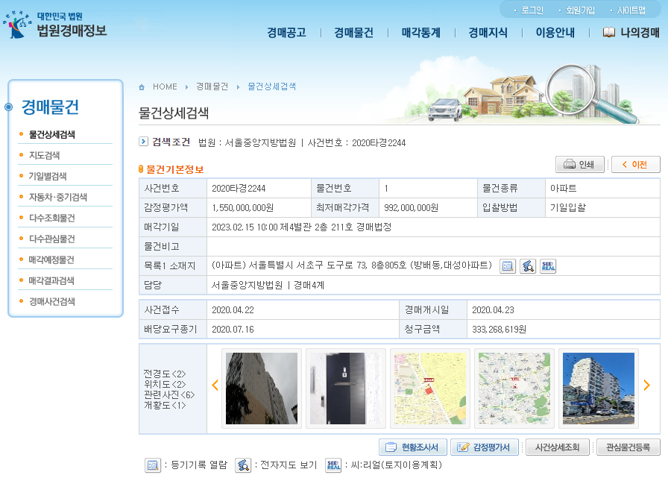The width and height of the screenshot is (668, 478).
Task: Click the 물건종류 value 아파트
Action: [x=563, y=189]
